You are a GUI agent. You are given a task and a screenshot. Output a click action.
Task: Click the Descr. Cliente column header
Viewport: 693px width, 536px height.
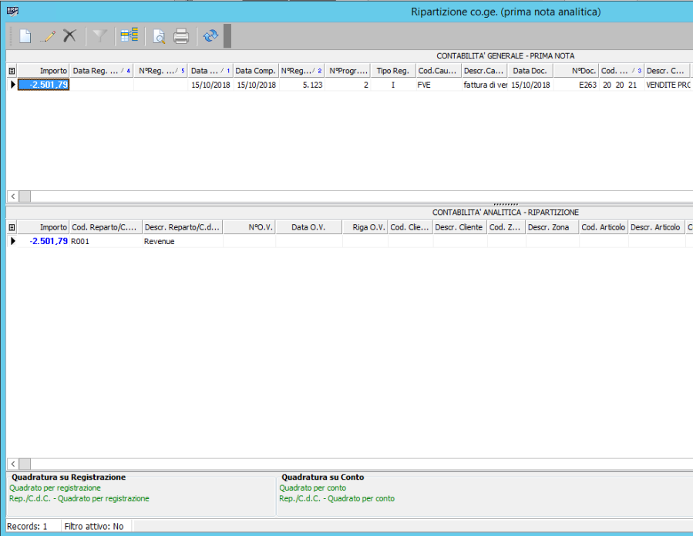click(459, 227)
